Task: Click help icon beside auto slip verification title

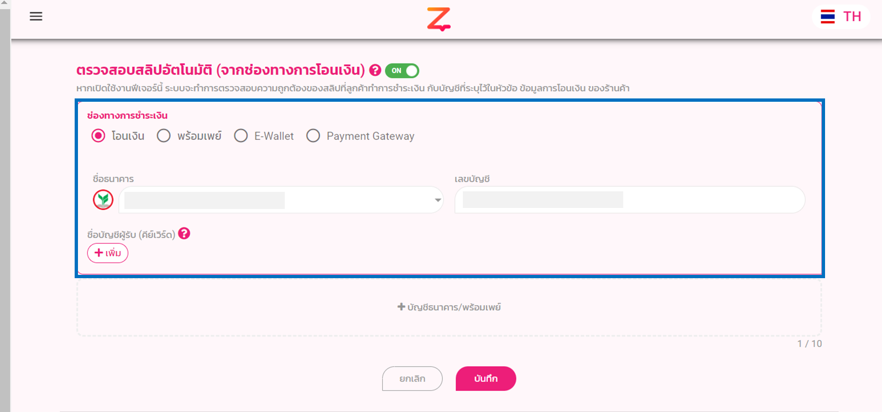Action: pyautogui.click(x=375, y=70)
